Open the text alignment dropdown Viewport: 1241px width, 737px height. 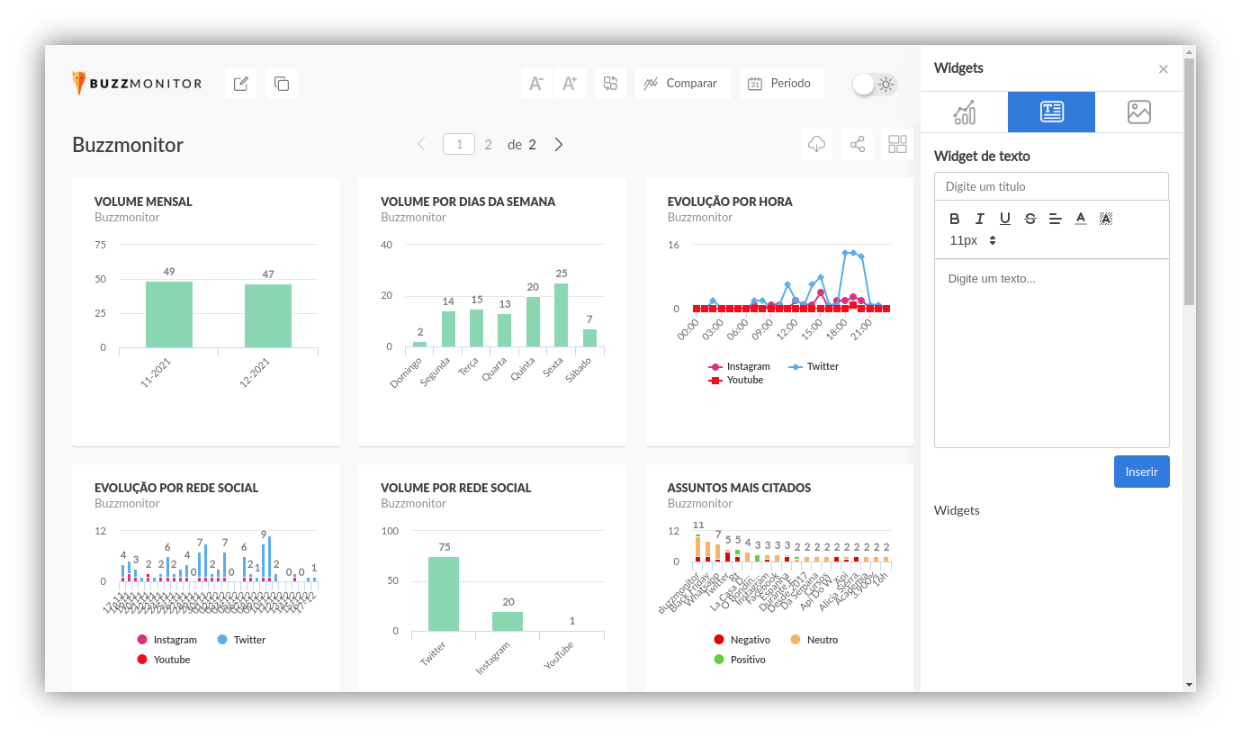click(x=1056, y=219)
